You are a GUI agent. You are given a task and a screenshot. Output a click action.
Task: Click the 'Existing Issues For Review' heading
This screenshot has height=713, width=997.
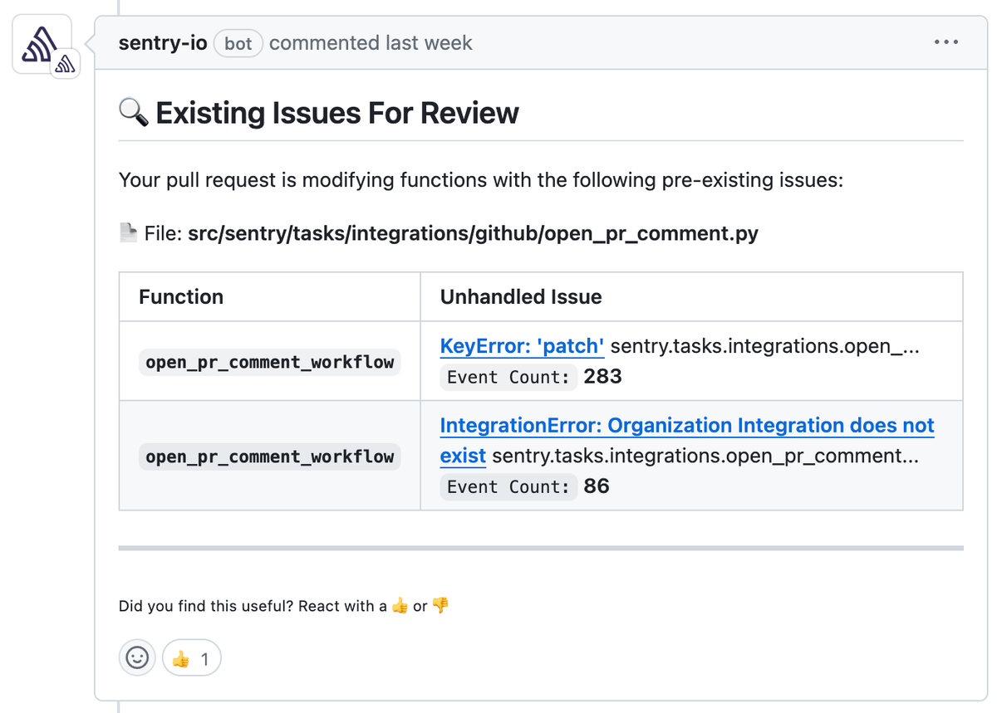click(337, 113)
